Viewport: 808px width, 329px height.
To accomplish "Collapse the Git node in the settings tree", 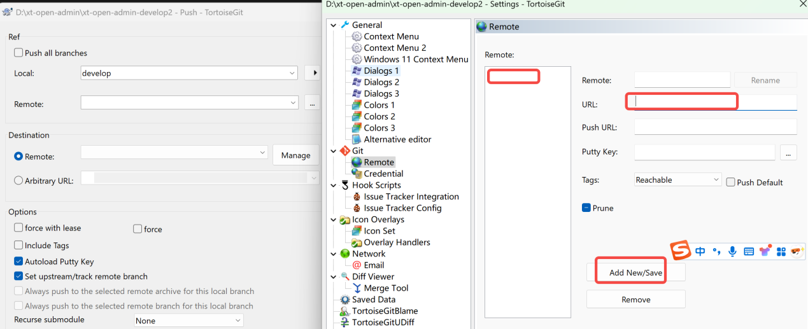I will coord(332,151).
